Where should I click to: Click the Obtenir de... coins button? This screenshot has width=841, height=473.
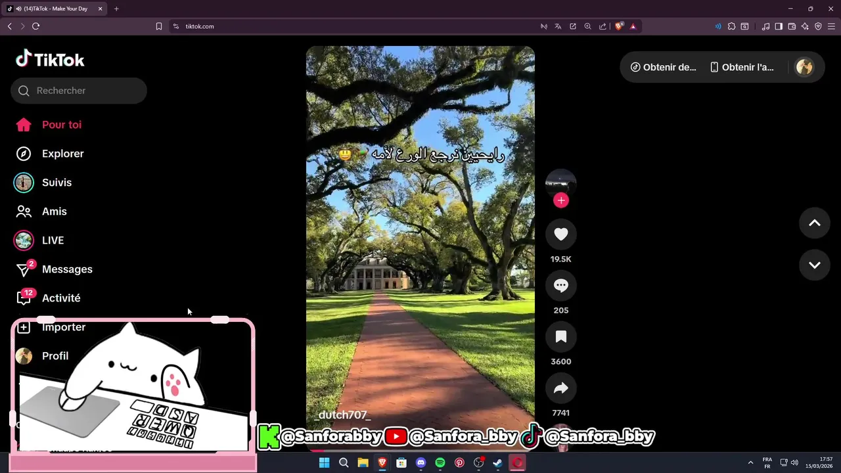(x=664, y=67)
